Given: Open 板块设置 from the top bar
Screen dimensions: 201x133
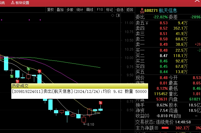Looking at the screenshot, I should point(20,3).
